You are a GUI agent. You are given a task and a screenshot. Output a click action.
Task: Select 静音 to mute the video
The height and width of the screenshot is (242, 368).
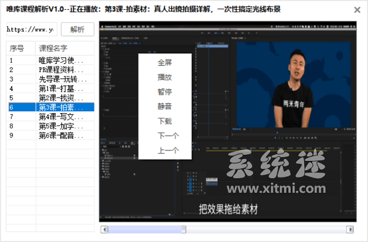165,106
